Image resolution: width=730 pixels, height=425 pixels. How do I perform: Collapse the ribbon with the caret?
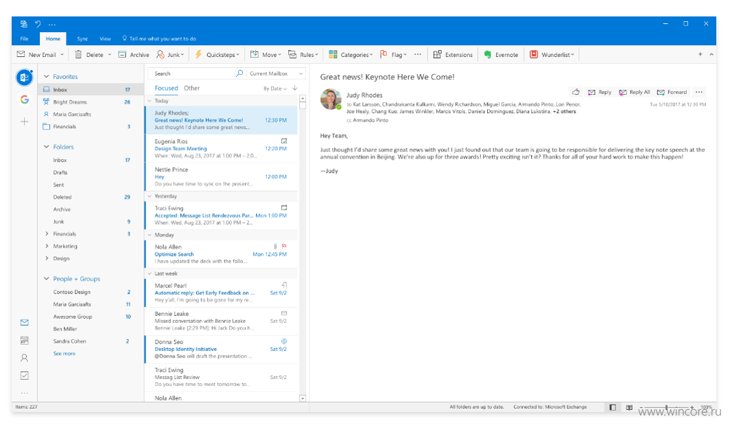[x=711, y=54]
